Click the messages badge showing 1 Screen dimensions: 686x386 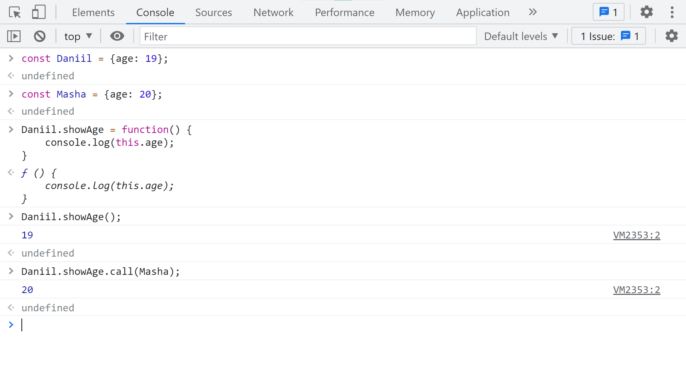pos(608,13)
